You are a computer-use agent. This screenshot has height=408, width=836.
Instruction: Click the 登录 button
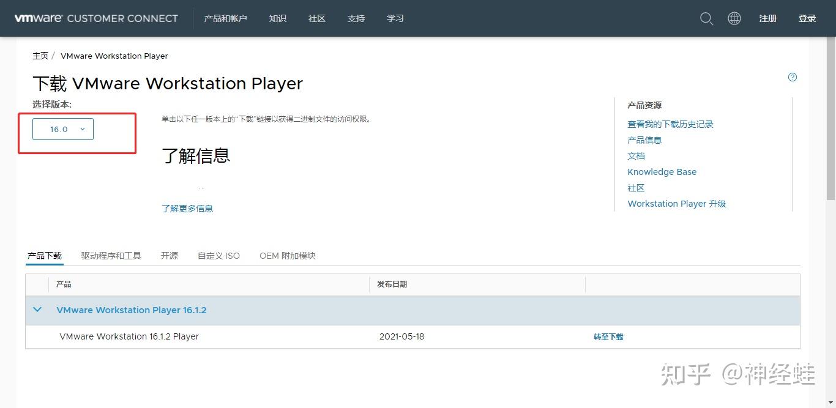click(807, 18)
